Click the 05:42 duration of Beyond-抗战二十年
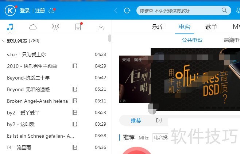Viewport: 240px width, 154px height. point(100,78)
